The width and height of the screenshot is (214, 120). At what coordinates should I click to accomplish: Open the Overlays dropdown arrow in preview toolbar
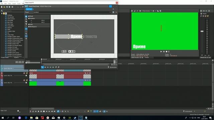click(x=155, y=11)
